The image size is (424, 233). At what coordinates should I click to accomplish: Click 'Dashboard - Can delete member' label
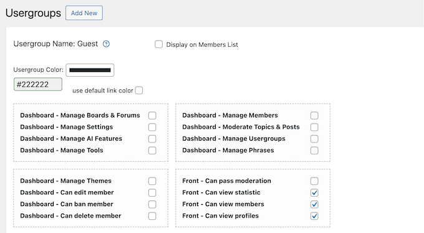(70, 216)
